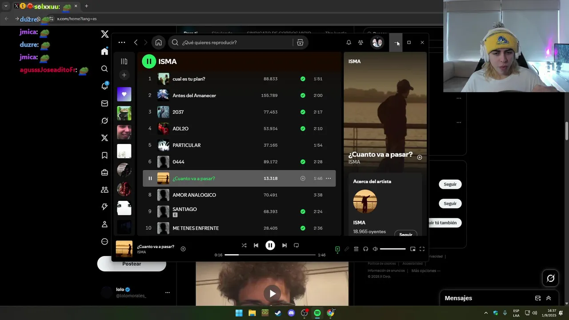The width and height of the screenshot is (569, 320).
Task: Play the video in the X feed
Action: coord(272,293)
